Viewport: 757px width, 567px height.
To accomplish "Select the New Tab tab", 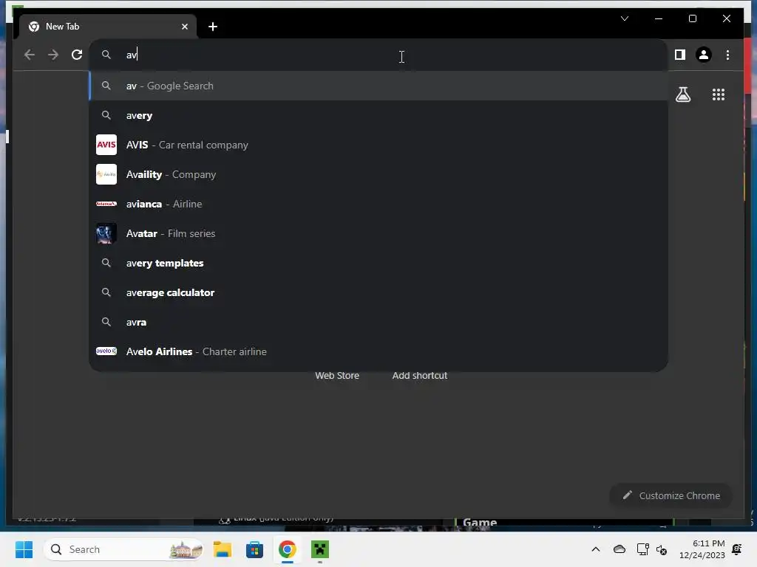I will pos(108,27).
